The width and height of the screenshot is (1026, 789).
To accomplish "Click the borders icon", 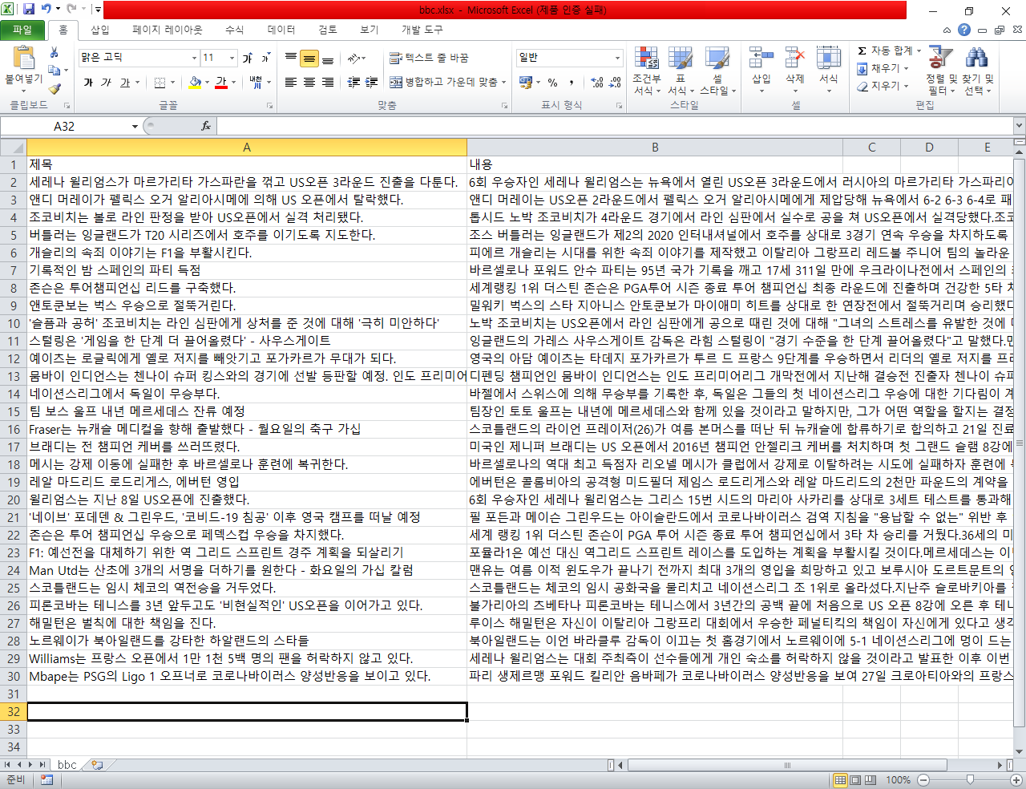I will pyautogui.click(x=160, y=82).
